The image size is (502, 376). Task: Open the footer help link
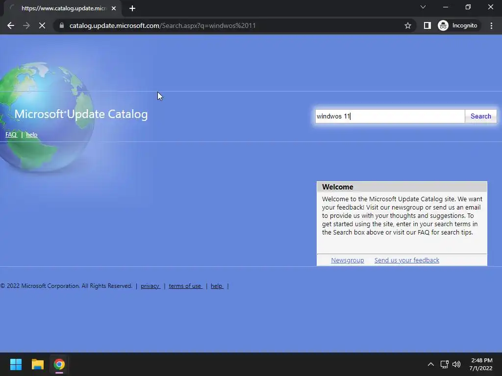point(217,286)
